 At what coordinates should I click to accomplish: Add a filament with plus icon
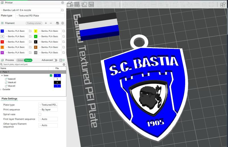tap(46, 23)
